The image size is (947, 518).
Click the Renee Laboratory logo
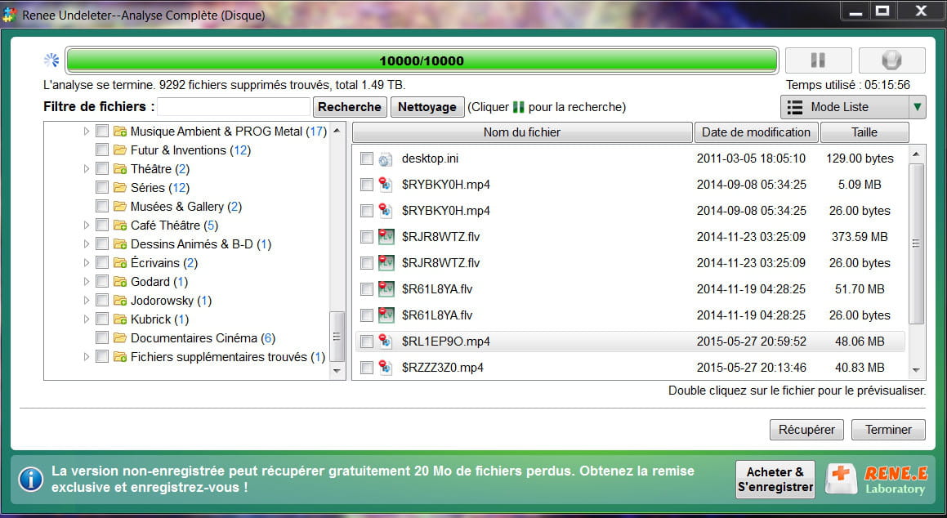[x=876, y=479]
